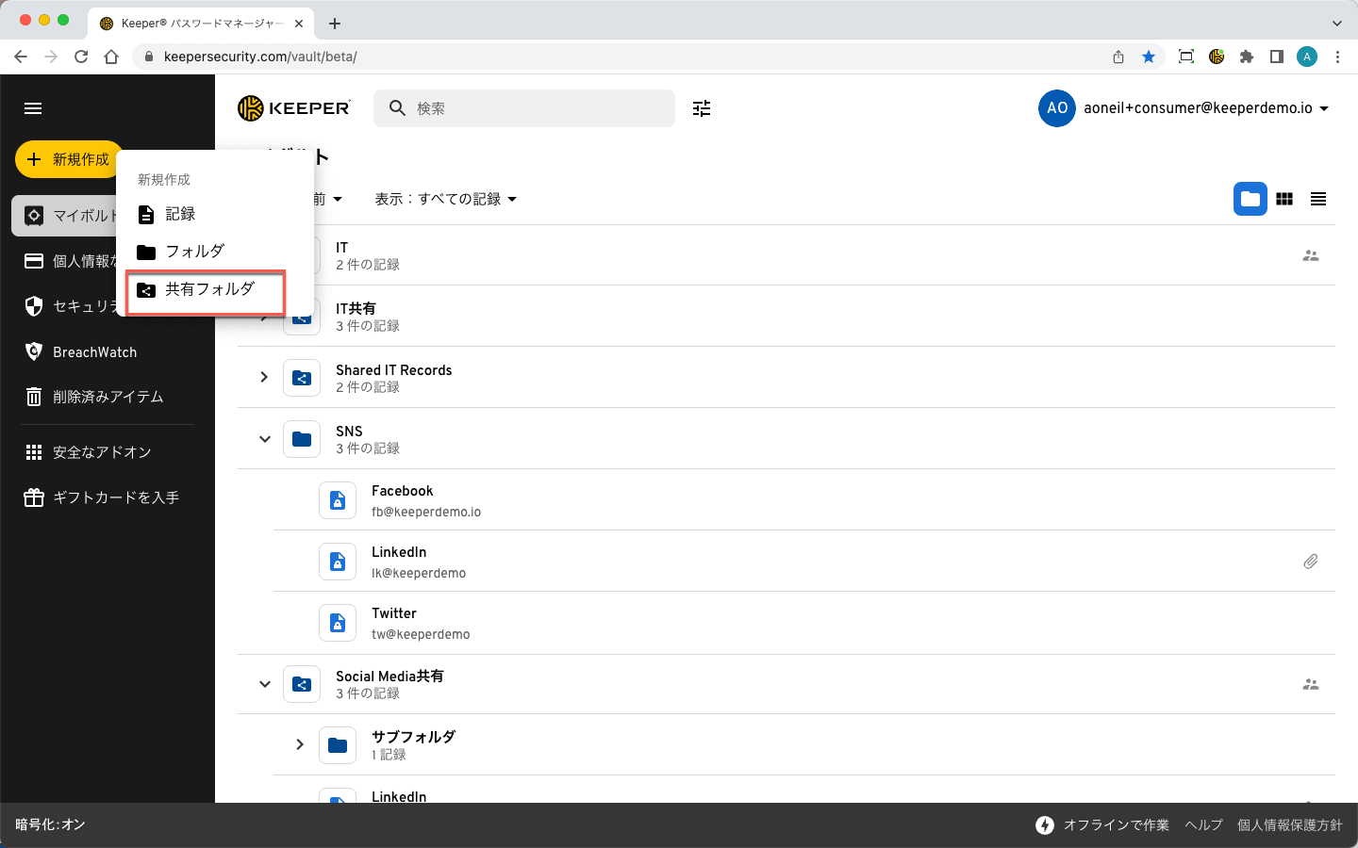
Task: Click the ヘルプ link in footer
Action: click(1203, 825)
